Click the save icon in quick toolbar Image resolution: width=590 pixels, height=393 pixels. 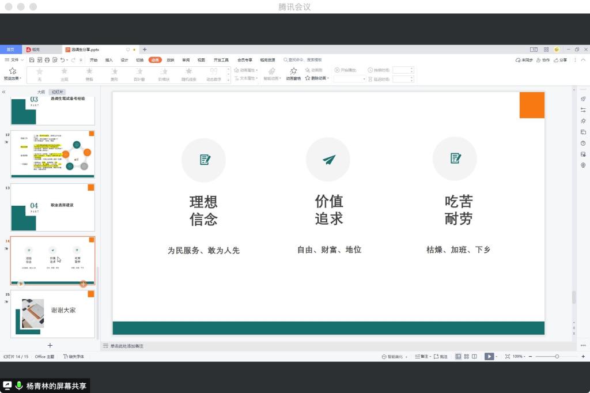coord(32,60)
